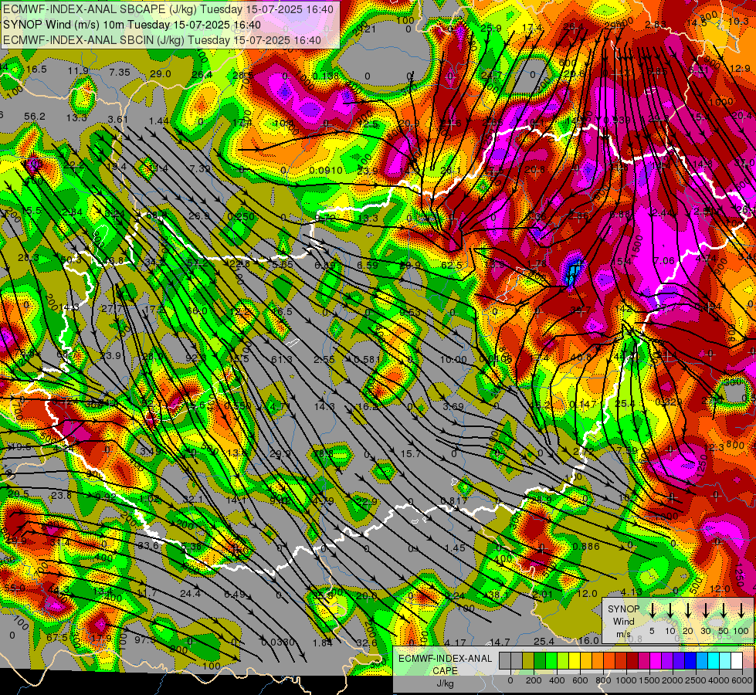Click the SBCIN title line at top
The width and height of the screenshot is (756, 695).
coord(162,40)
